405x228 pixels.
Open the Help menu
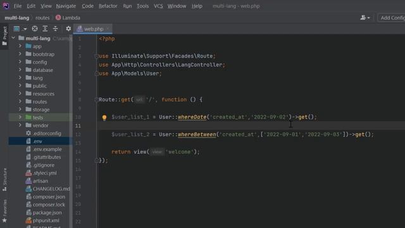coord(197,6)
